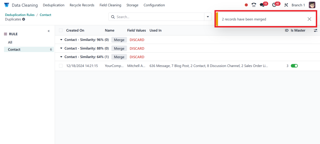Discard the 96% similarity group
Viewport: 320px width, 144px height.
coord(137,40)
